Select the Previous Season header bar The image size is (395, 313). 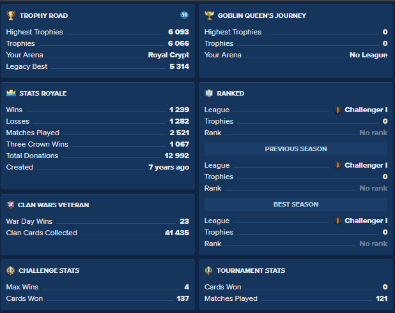coord(295,149)
